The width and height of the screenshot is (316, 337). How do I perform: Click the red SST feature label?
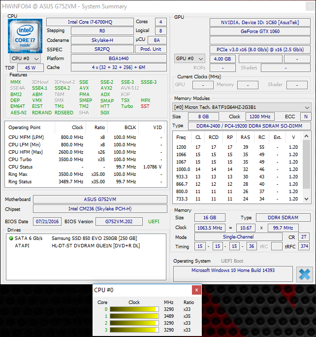point(145,106)
